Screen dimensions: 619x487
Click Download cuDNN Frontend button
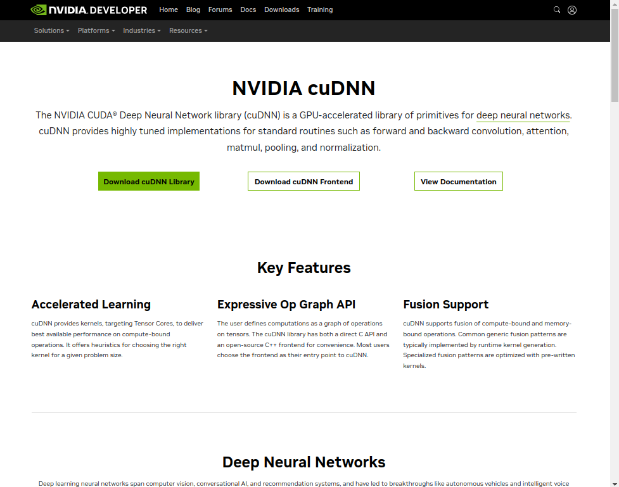[x=303, y=181]
